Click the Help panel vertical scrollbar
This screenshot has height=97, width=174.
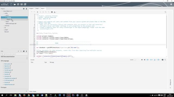point(27,58)
